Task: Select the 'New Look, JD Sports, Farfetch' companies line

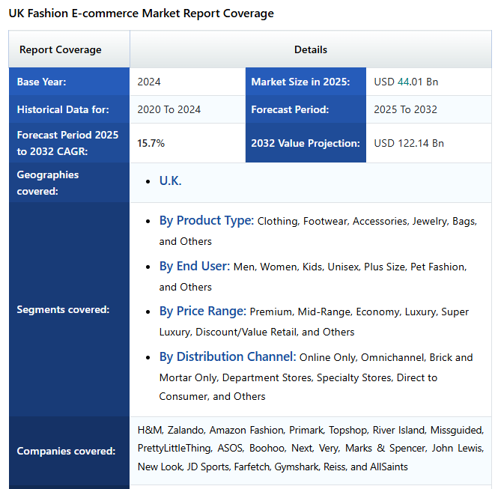Action: point(273,467)
